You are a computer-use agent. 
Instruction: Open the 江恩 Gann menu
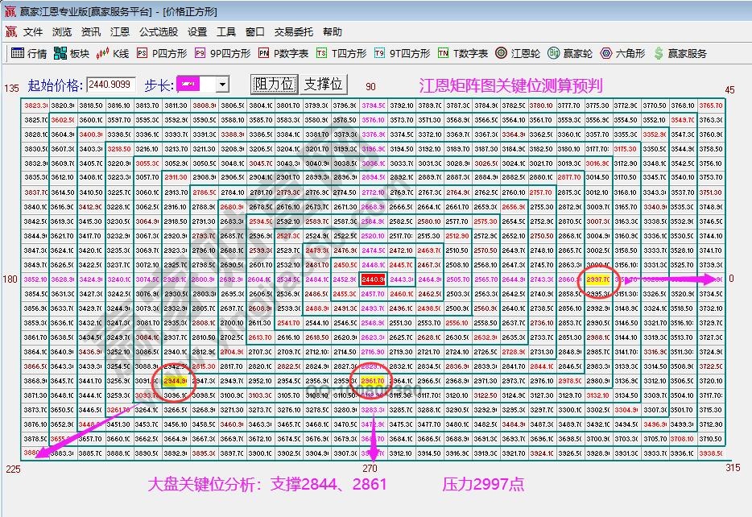click(119, 33)
